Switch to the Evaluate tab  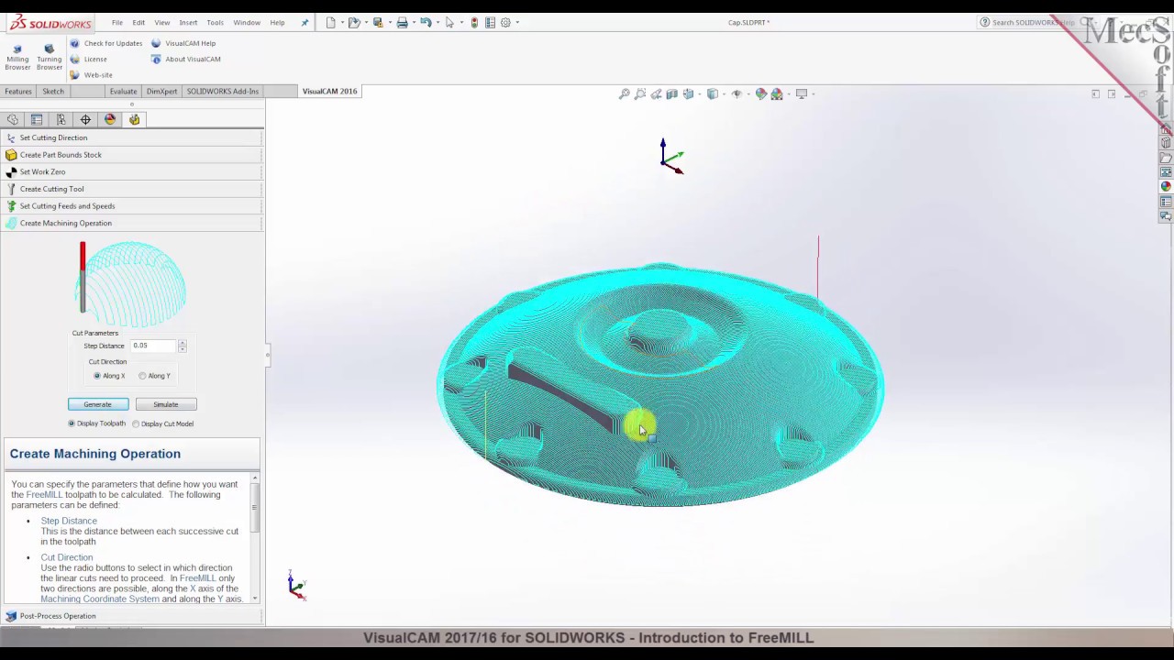123,91
